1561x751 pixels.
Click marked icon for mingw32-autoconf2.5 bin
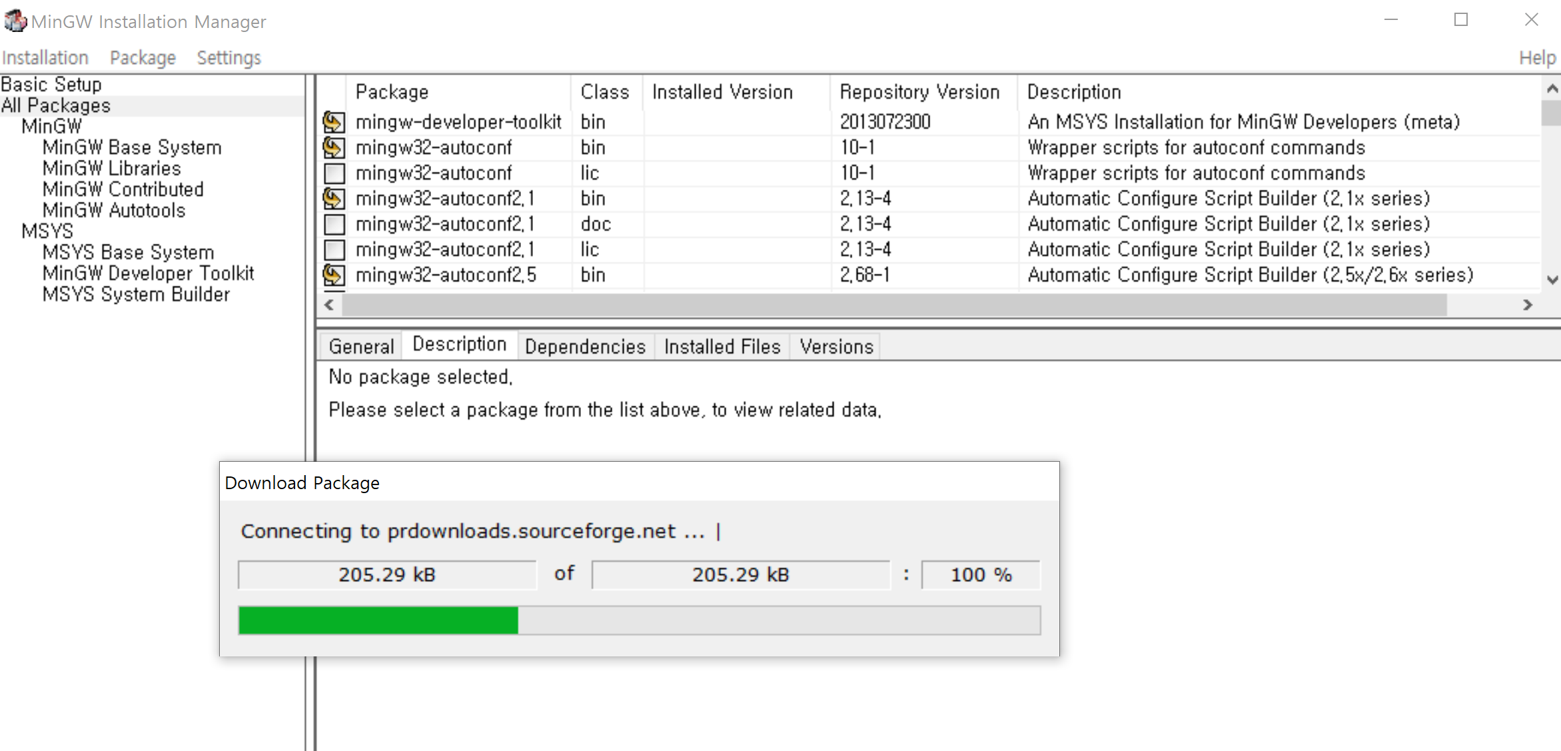point(334,275)
